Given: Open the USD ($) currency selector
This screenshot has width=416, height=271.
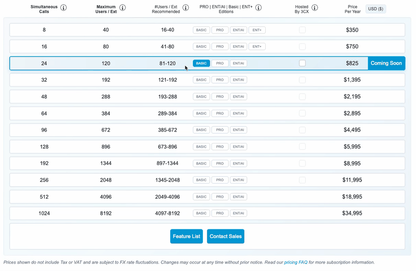Looking at the screenshot, I should coord(375,9).
